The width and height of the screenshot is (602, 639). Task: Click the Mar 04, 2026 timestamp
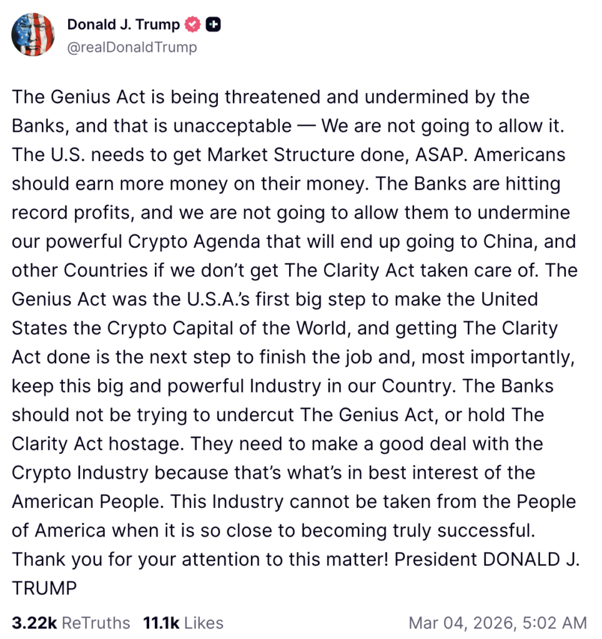(497, 623)
